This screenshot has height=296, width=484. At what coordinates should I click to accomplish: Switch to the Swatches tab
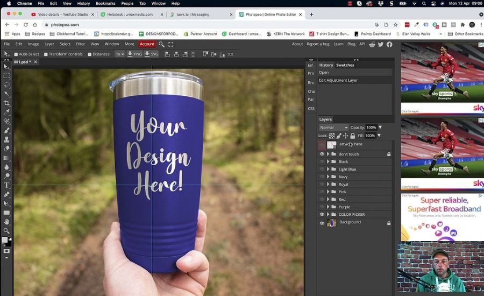345,65
